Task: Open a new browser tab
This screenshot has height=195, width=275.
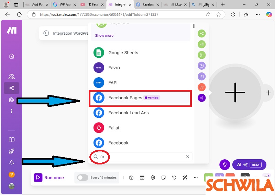Action: pyautogui.click(x=223, y=4)
